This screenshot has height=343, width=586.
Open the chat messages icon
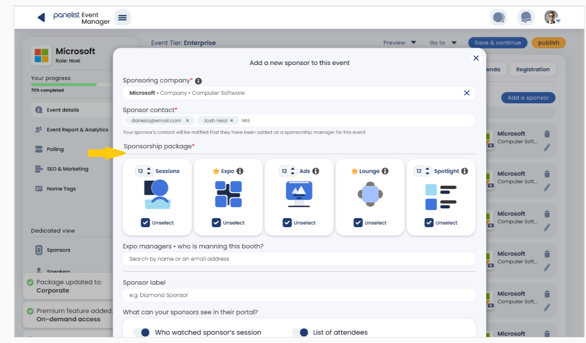coord(498,17)
